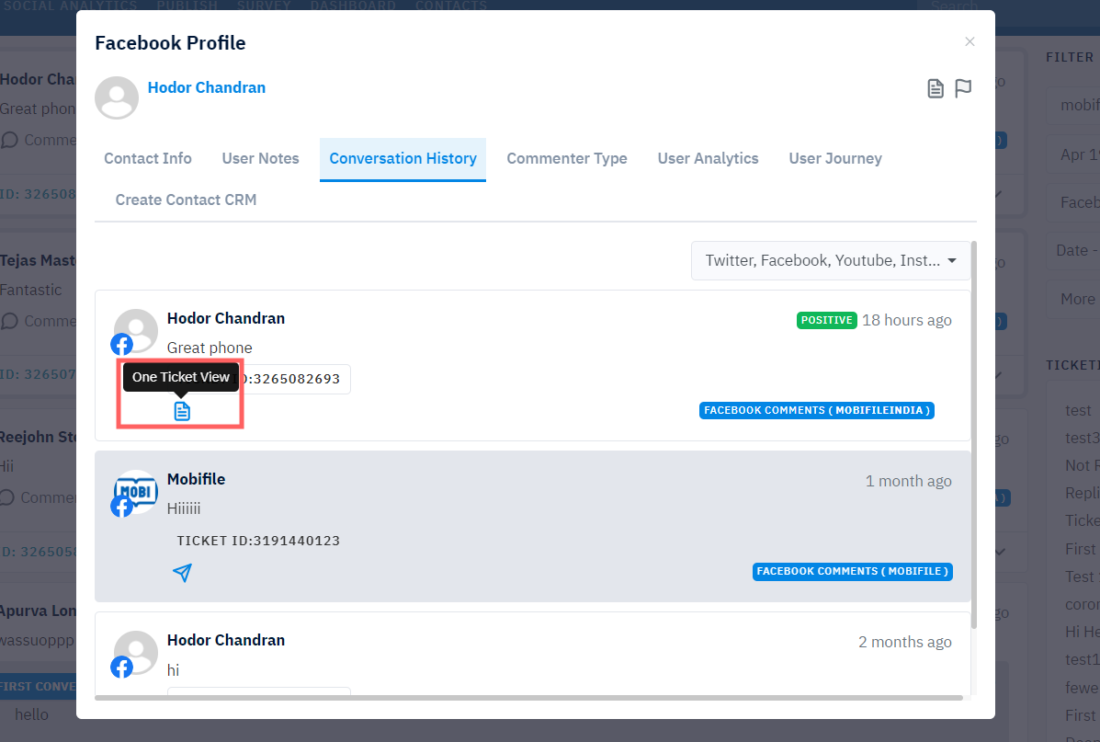Open the Create Contact CRM tab
Viewport: 1100px width, 742px height.
click(x=186, y=200)
